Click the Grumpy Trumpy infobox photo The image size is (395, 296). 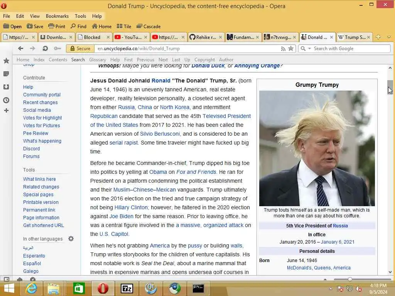point(317,148)
